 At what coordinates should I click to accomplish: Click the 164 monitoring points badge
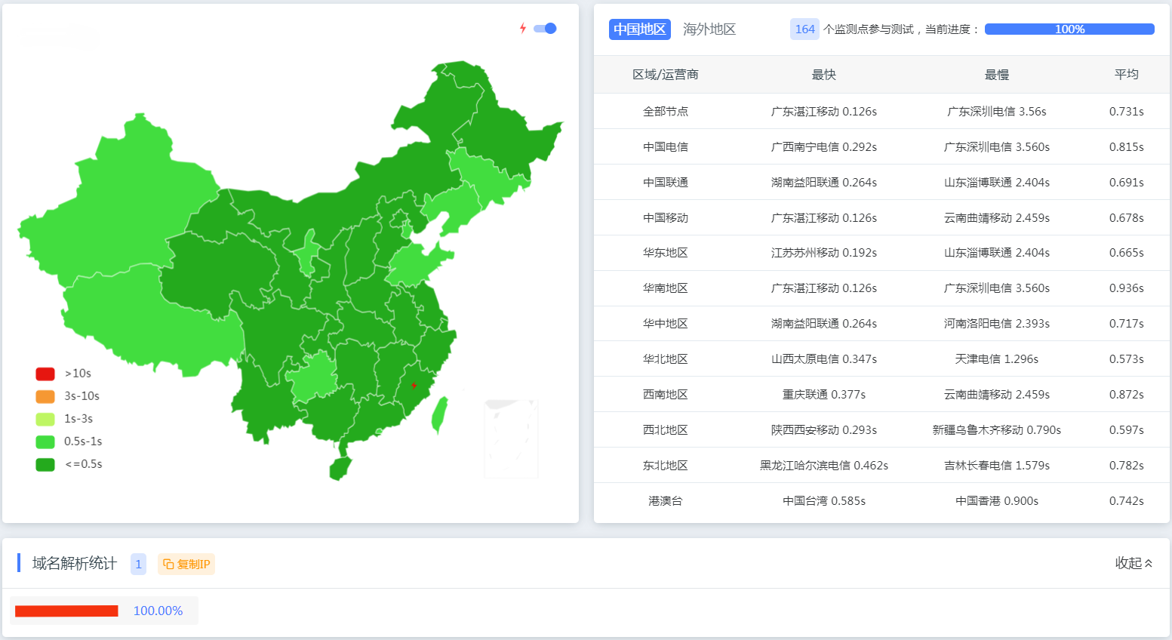804,28
